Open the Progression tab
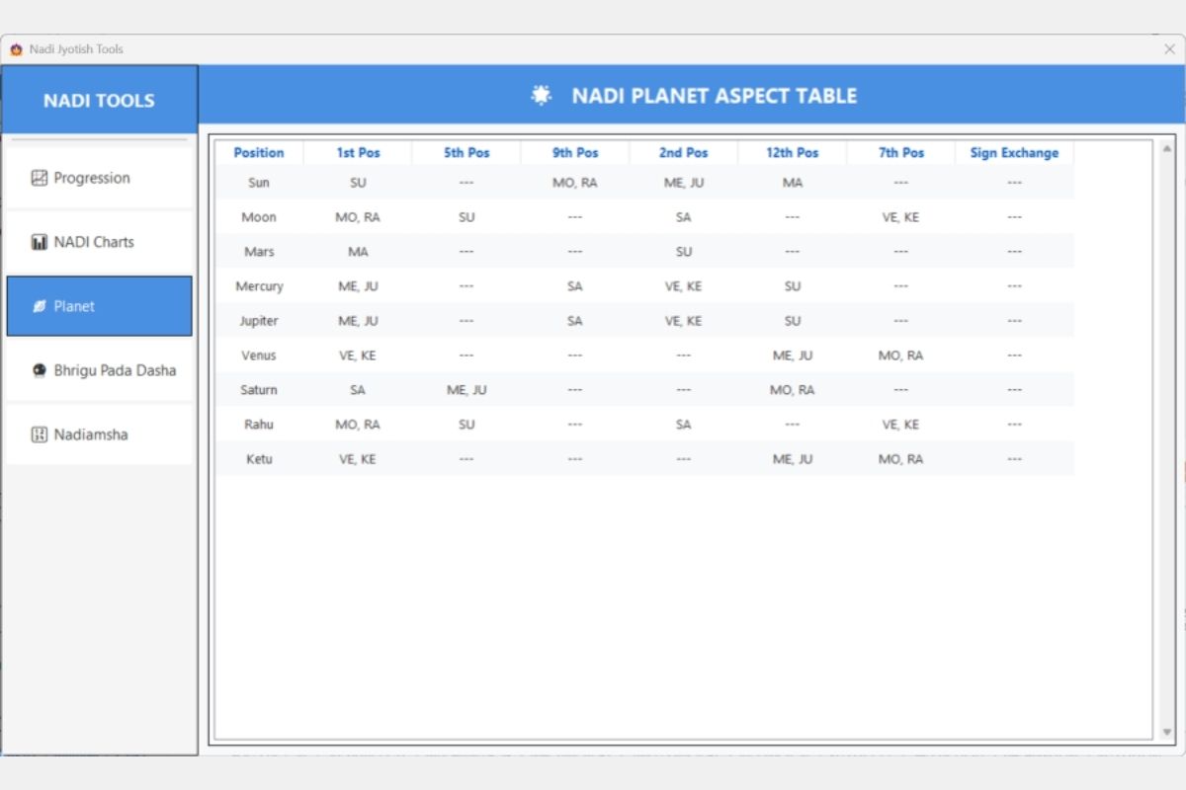 (99, 179)
